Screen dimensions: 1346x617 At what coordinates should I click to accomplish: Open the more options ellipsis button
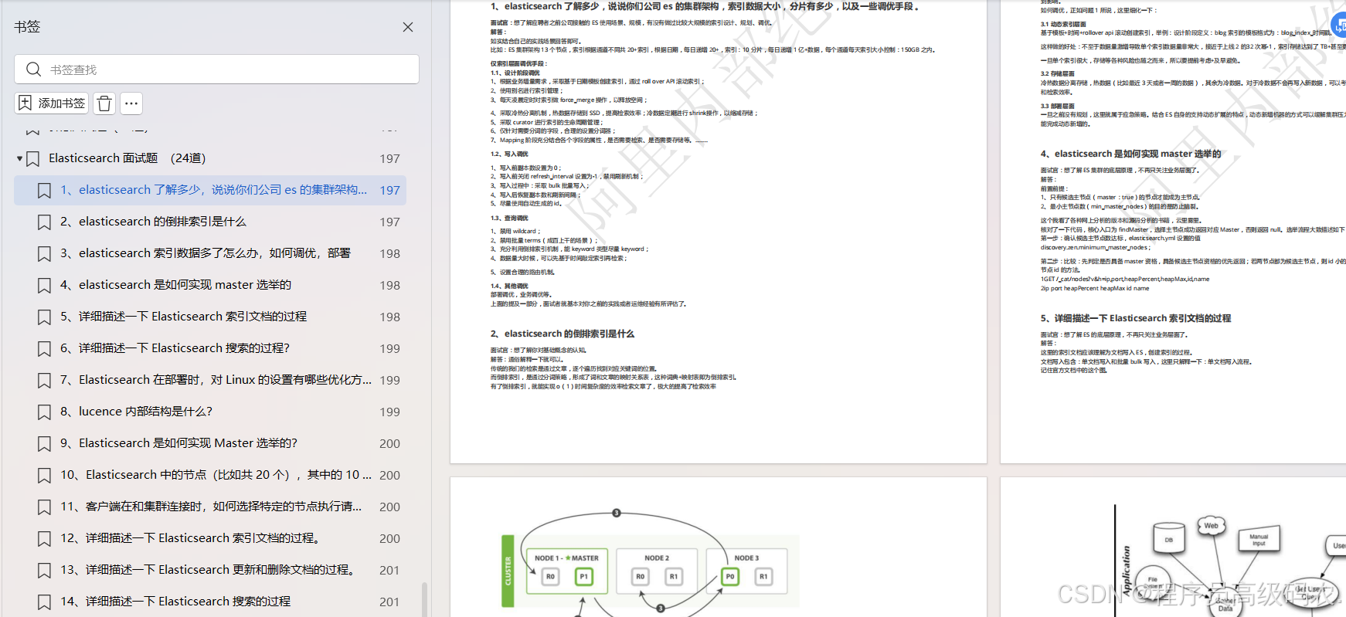(131, 103)
